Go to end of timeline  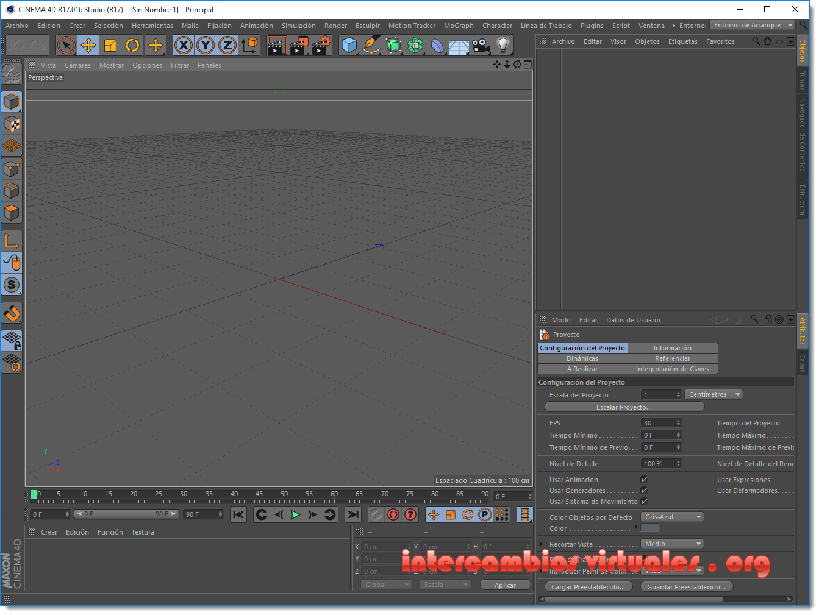(353, 515)
